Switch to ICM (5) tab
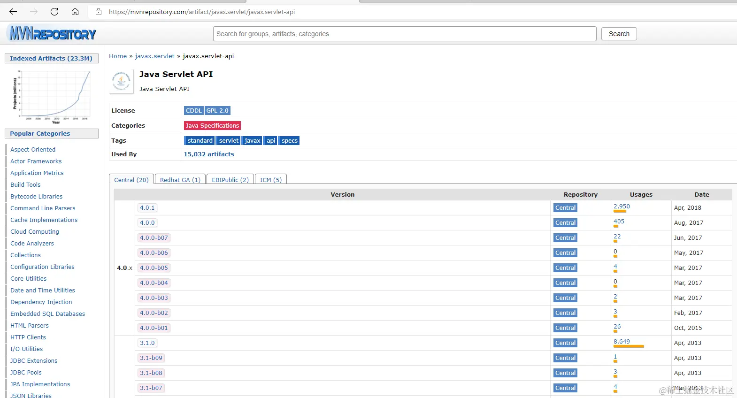737x398 pixels. pyautogui.click(x=271, y=180)
